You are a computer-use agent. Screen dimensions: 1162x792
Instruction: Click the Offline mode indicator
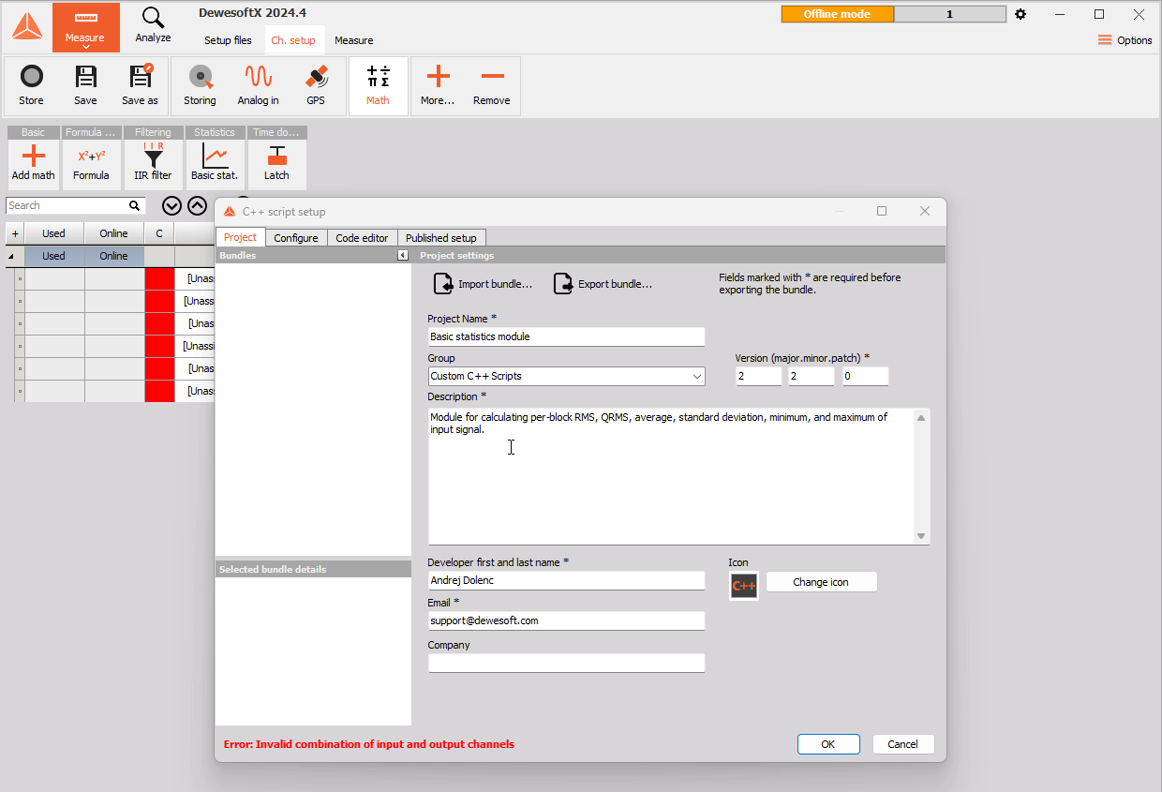click(x=838, y=14)
